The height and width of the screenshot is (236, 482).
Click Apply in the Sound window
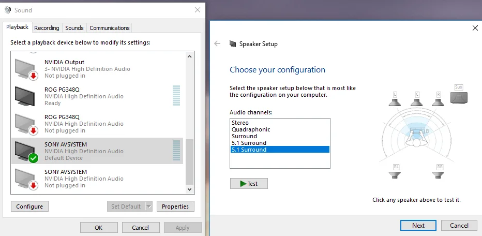[183, 228]
